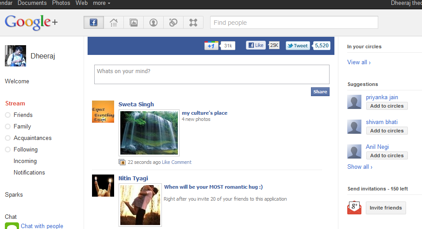Open shivam bhati's profile link
The width and height of the screenshot is (422, 229).
(x=382, y=122)
